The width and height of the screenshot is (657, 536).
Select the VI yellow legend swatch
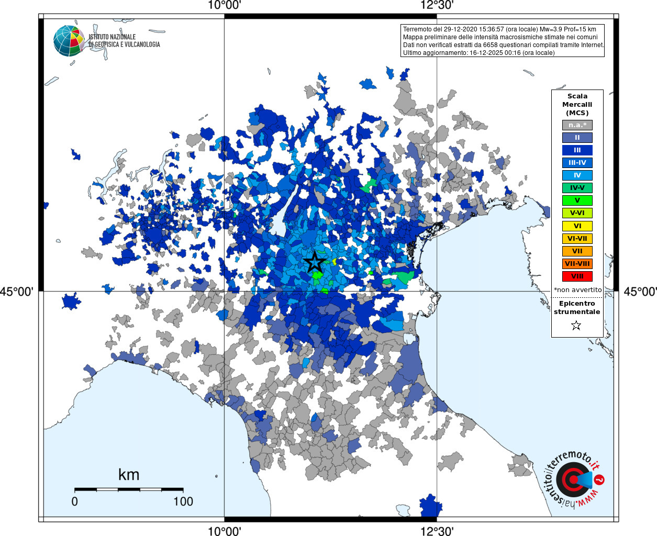click(577, 226)
